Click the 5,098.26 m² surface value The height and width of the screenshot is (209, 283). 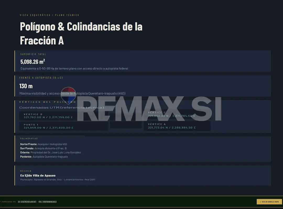33,62
